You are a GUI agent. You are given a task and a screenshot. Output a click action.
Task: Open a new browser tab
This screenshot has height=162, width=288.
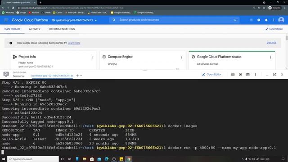(40, 3)
